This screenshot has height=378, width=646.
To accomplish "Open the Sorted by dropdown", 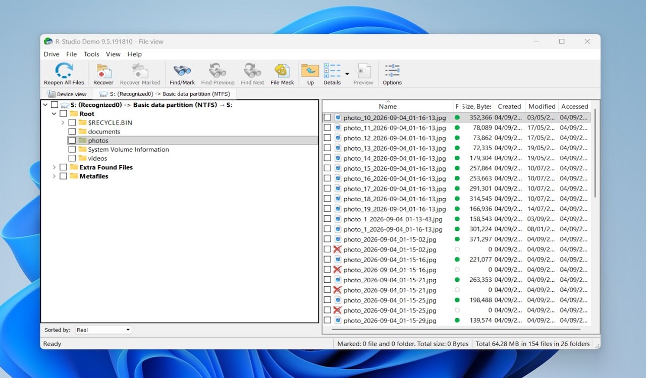I will [x=103, y=330].
